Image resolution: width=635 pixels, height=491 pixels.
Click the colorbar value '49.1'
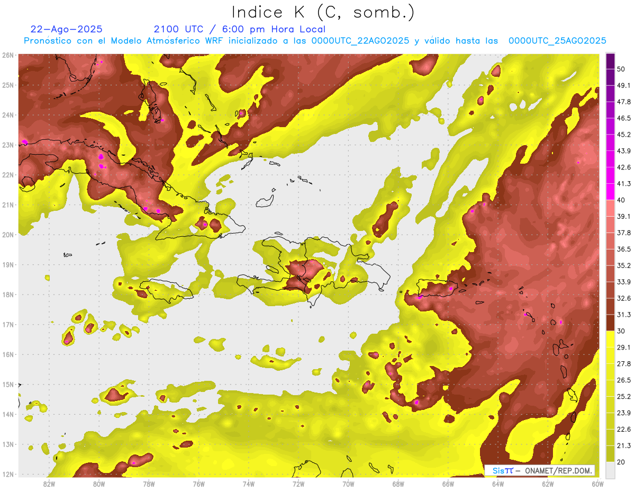(x=623, y=85)
